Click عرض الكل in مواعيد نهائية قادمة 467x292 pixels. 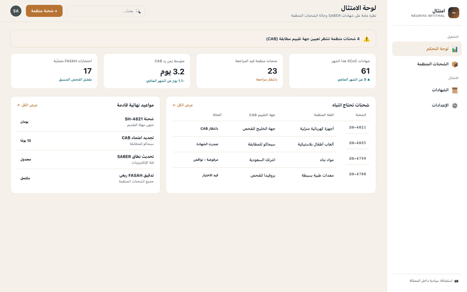[27, 105]
